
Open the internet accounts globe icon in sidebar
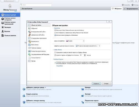pos(3,19)
